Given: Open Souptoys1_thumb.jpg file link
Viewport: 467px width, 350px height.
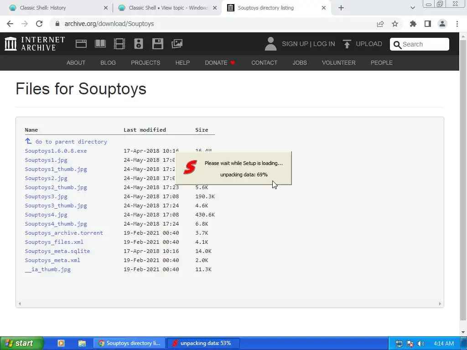Looking at the screenshot, I should tap(56, 169).
